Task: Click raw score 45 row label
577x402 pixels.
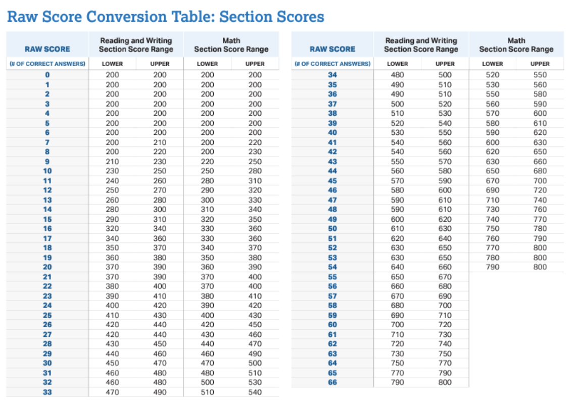Action: coord(332,181)
